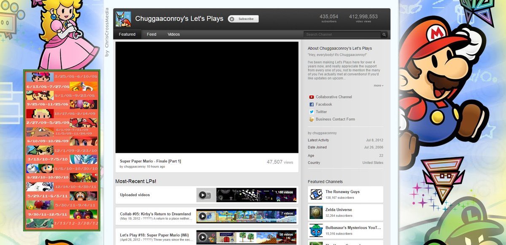Select the Featured tab
The image size is (506, 245).
[x=127, y=34]
